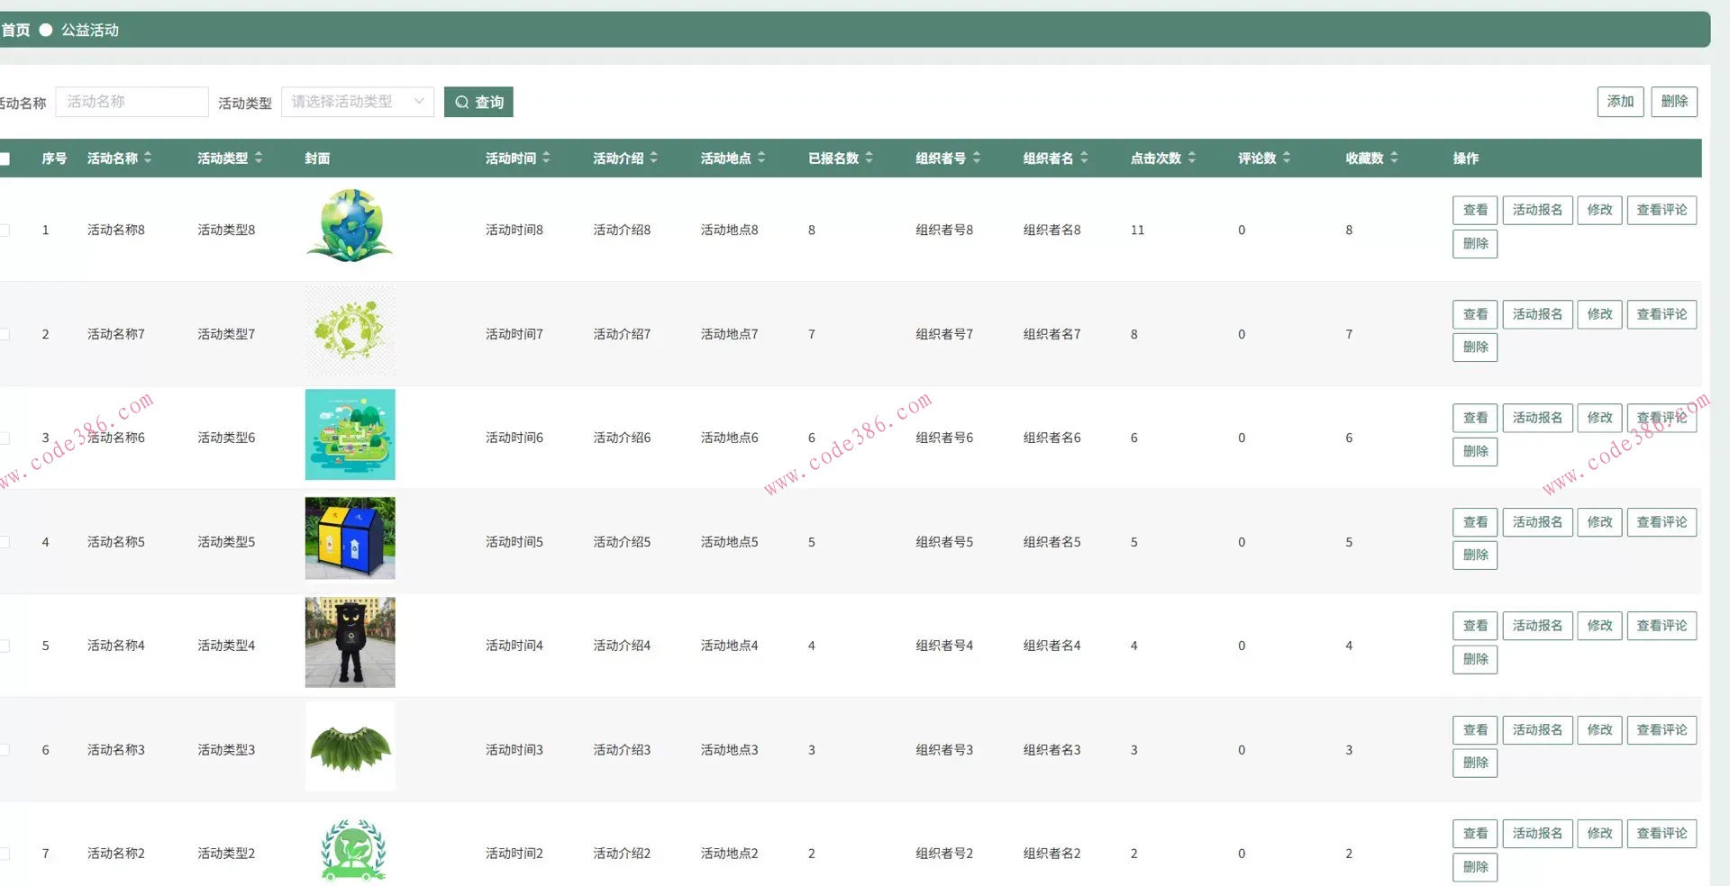The width and height of the screenshot is (1730, 886).
Task: Sort by 点击次数 column arrows
Action: (x=1192, y=158)
